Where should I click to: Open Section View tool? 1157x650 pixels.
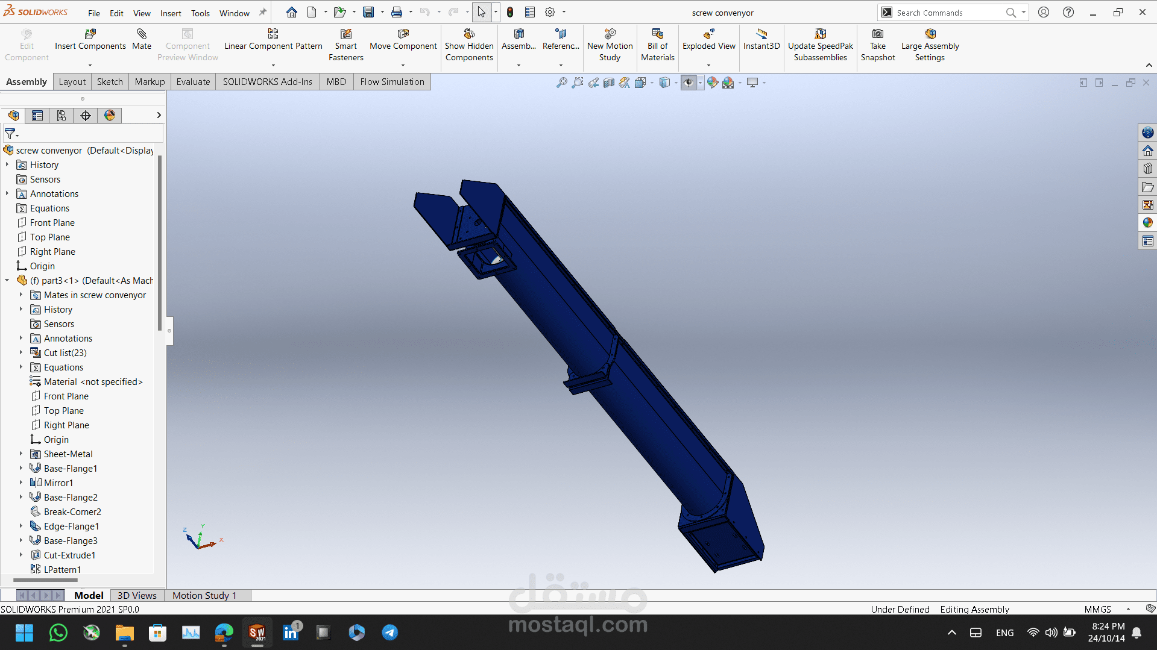(609, 83)
